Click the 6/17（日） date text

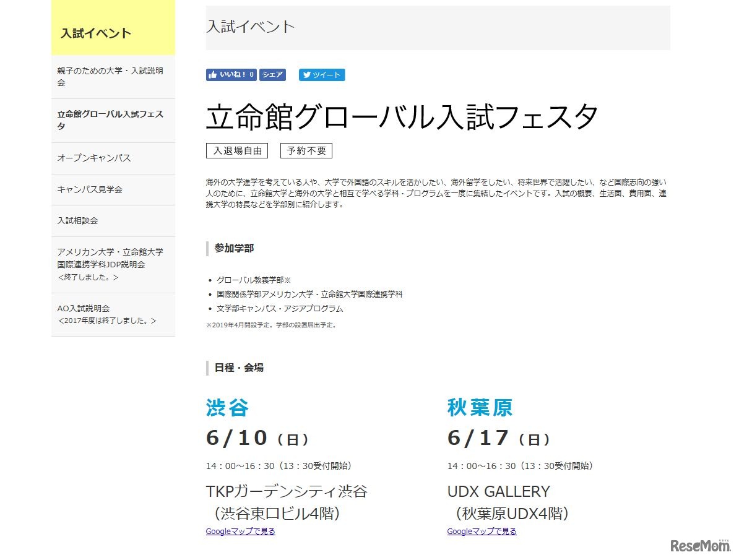coord(499,438)
